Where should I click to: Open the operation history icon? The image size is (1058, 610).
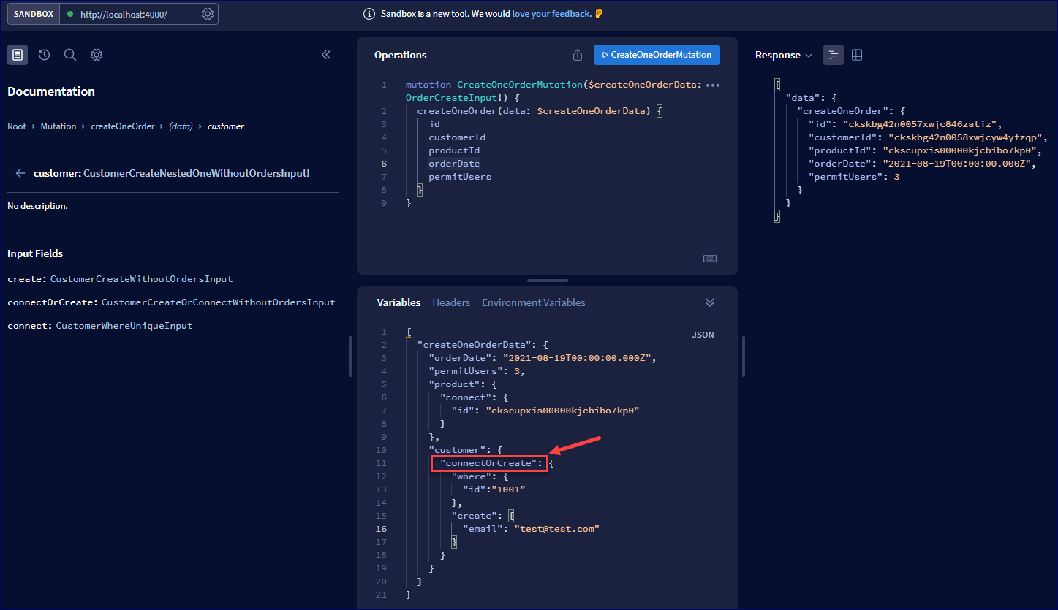click(x=44, y=55)
